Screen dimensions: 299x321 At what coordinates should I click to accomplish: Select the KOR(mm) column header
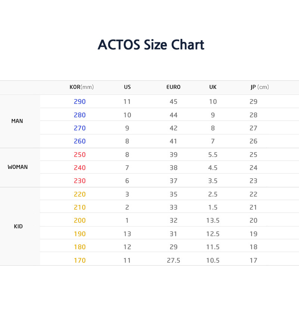pos(81,87)
